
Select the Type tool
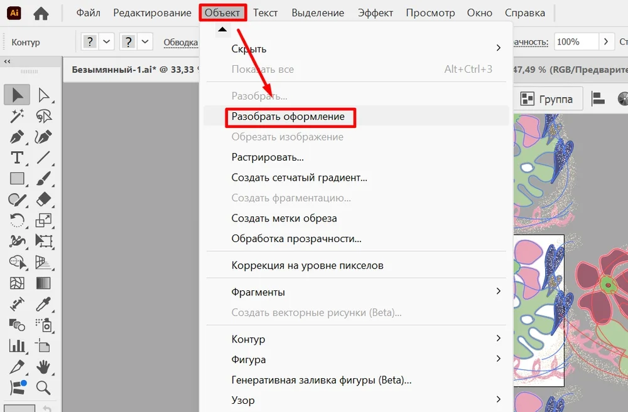[17, 158]
